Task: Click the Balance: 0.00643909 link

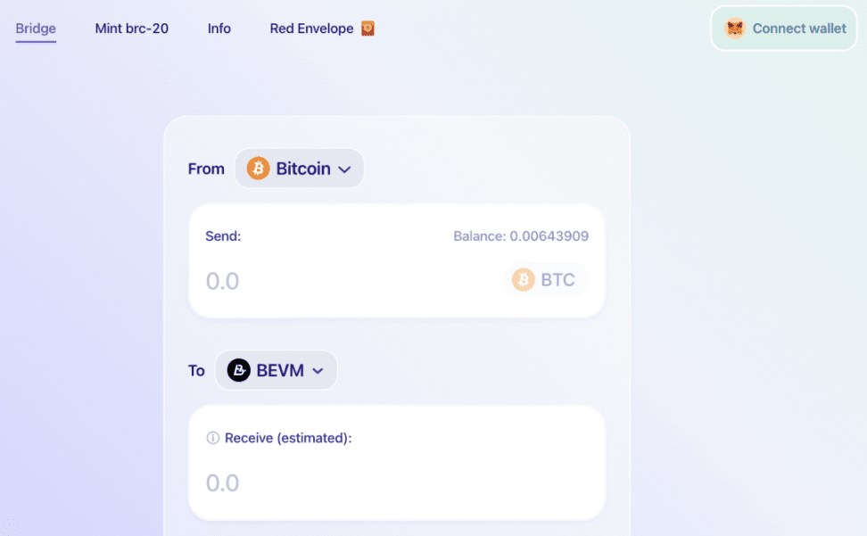Action: tap(521, 236)
